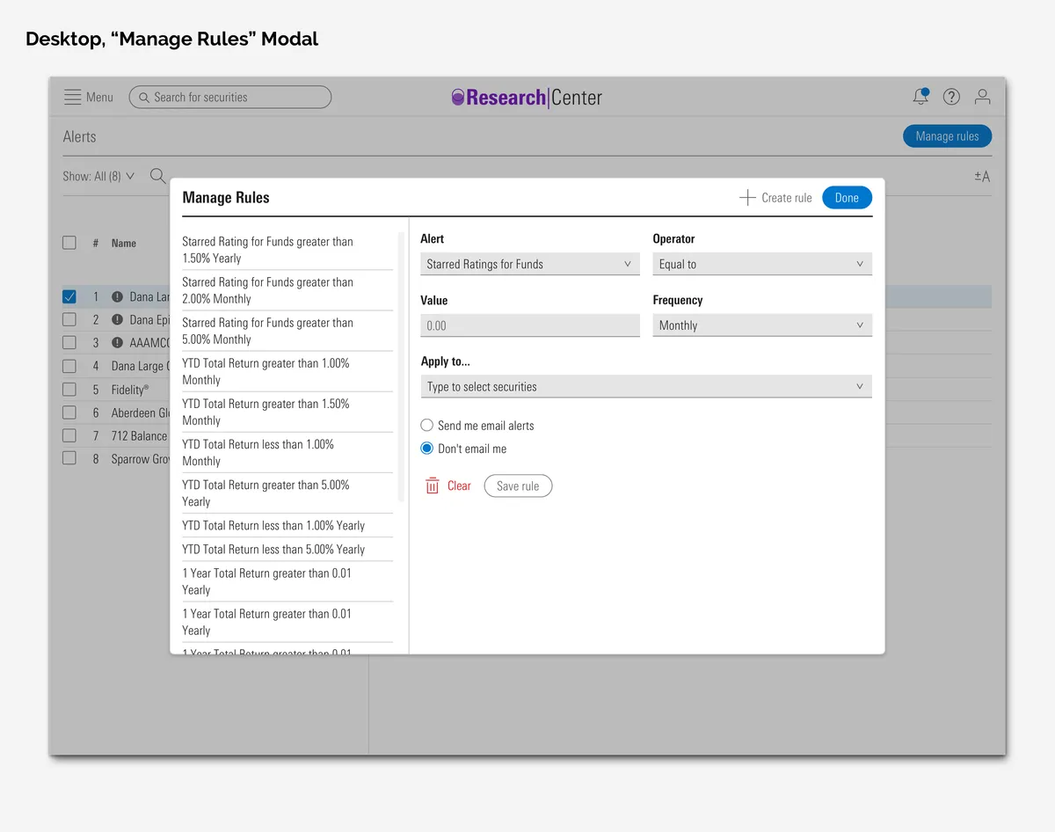Screen dimensions: 1055x832
Task: Select rule Starred Rating greater than 5.00% Monthly
Action: point(287,331)
